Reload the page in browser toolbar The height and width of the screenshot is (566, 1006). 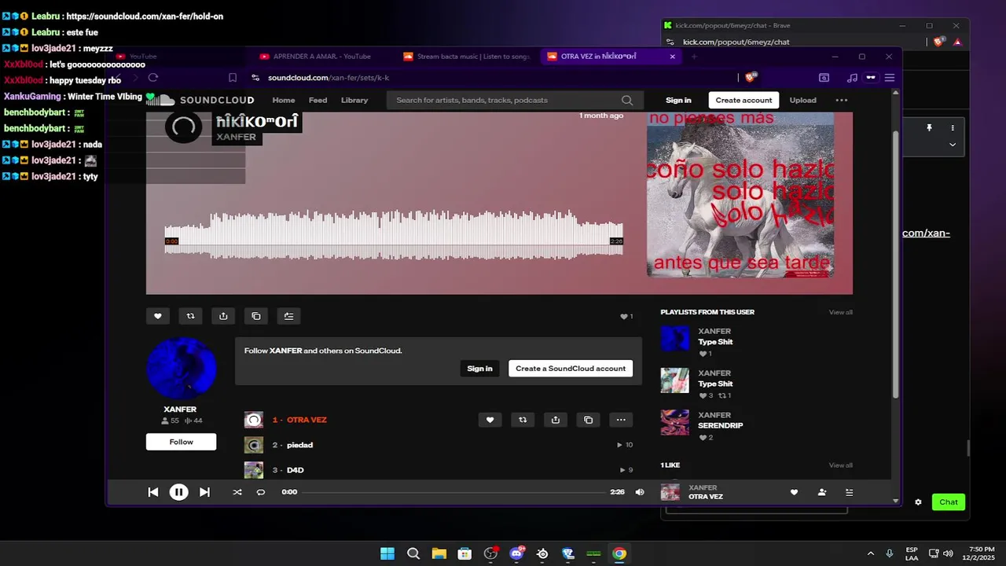(153, 78)
